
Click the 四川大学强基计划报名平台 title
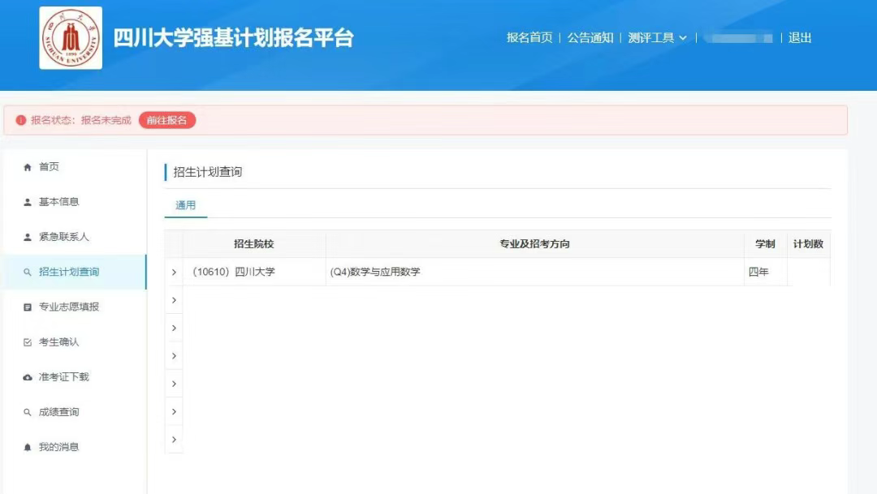coord(233,38)
